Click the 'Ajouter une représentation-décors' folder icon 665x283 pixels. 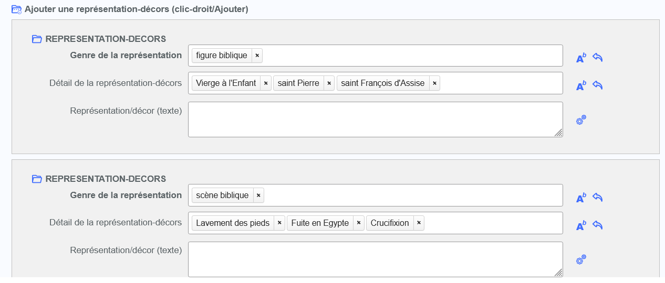coord(16,9)
